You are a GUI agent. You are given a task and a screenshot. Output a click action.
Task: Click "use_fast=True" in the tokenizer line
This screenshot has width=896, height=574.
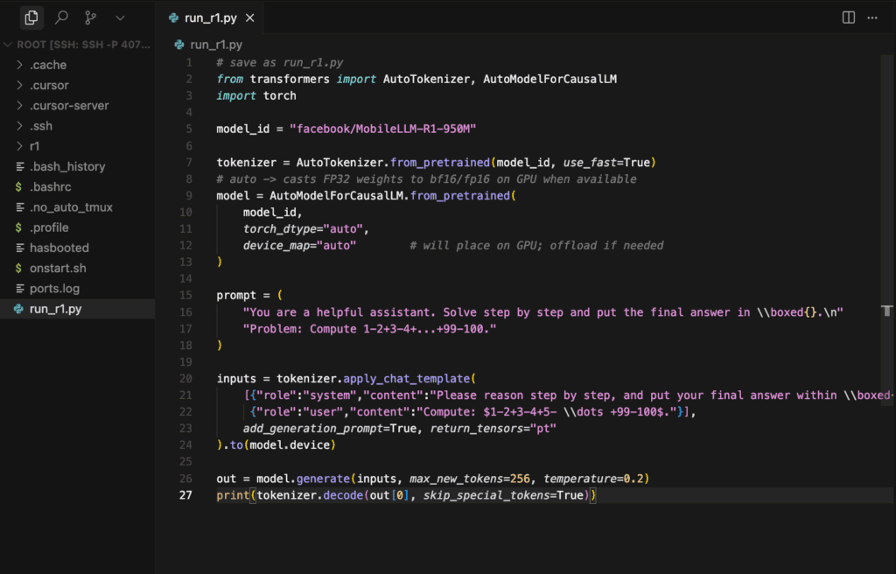click(x=606, y=163)
